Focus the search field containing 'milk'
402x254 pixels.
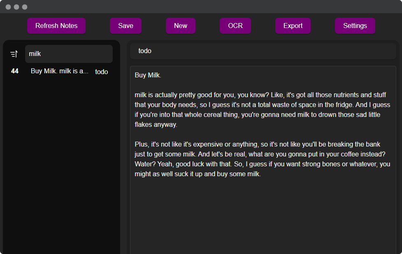tap(68, 54)
